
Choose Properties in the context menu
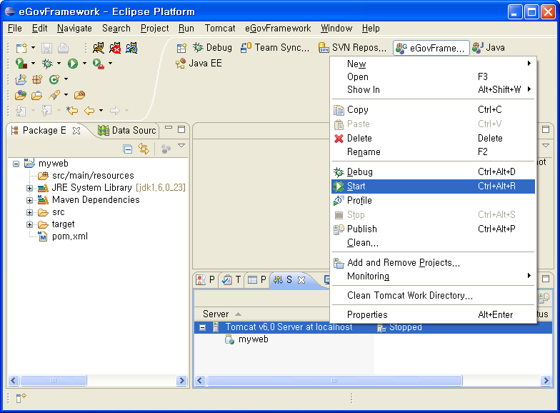pyautogui.click(x=433, y=314)
